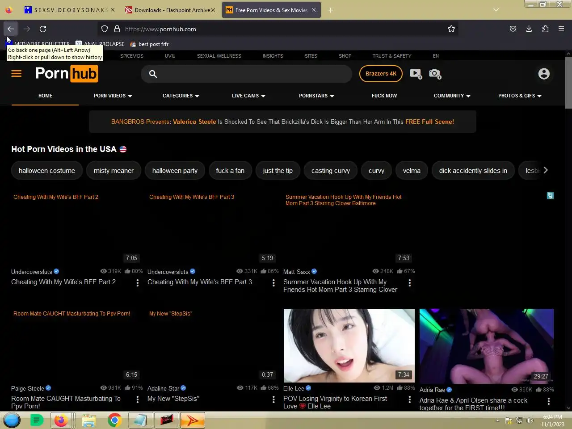Open options dots for Matt Saxx video

tap(409, 283)
